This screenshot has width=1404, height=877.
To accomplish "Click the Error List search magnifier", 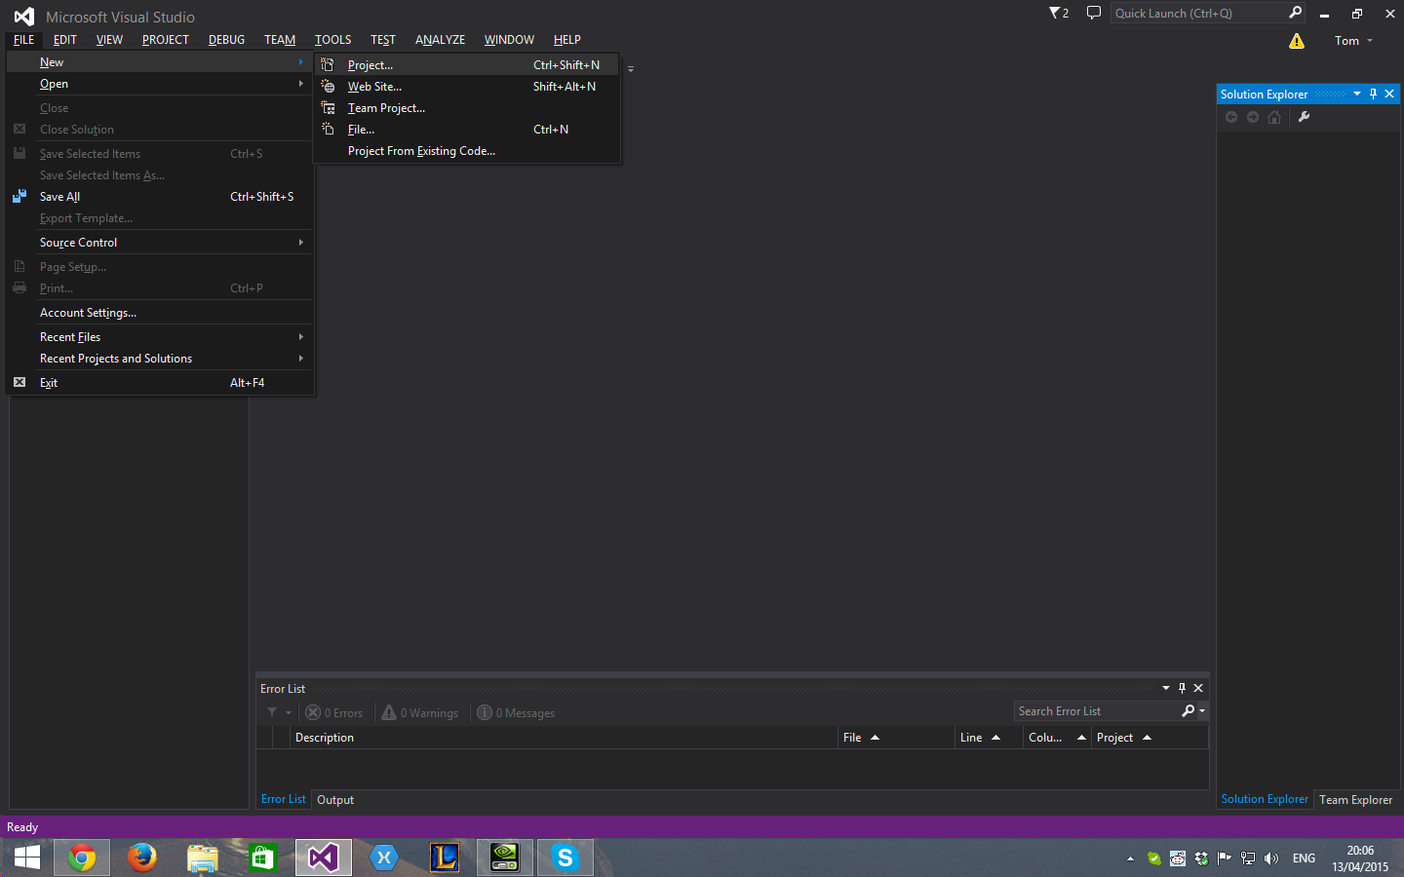I will (x=1188, y=711).
